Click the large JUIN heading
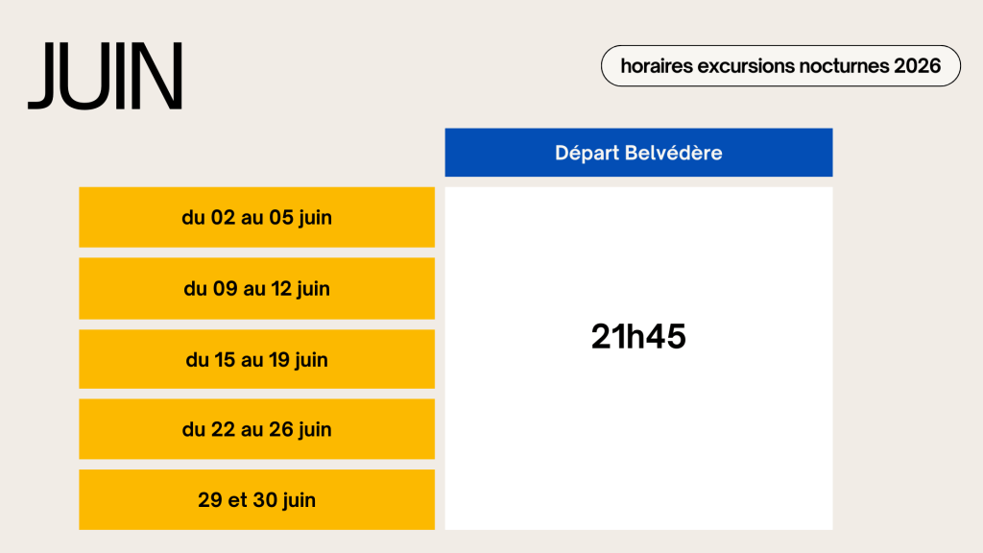This screenshot has width=983, height=553. pos(105,77)
